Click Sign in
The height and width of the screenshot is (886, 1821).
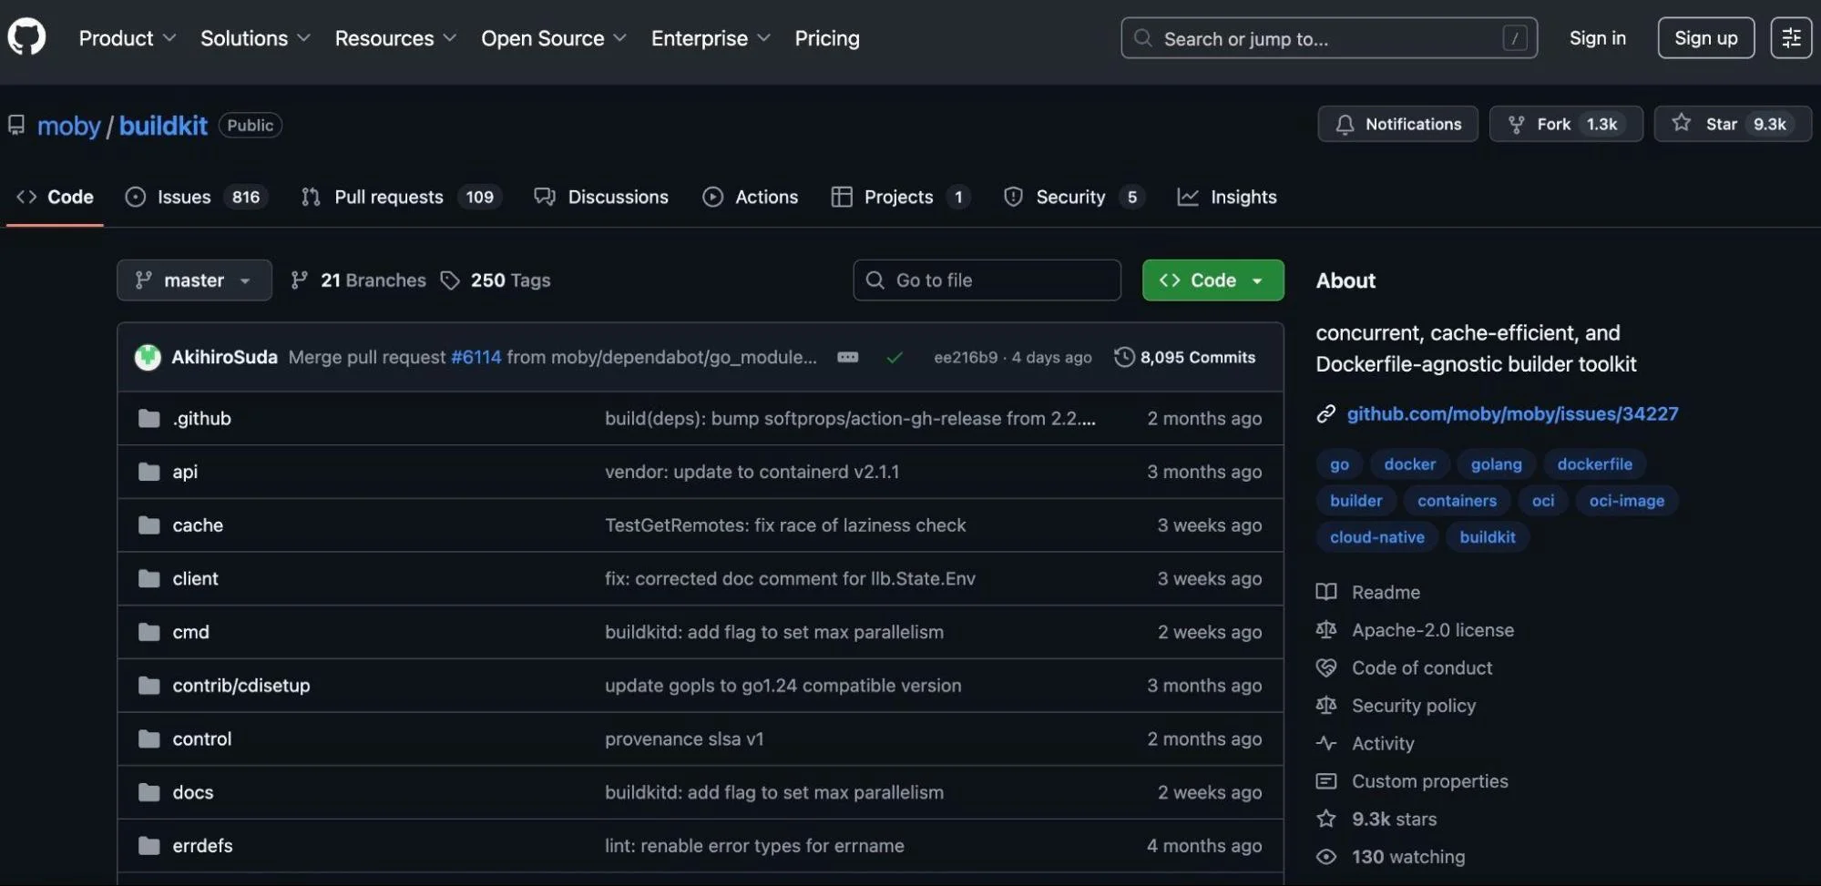(1597, 38)
